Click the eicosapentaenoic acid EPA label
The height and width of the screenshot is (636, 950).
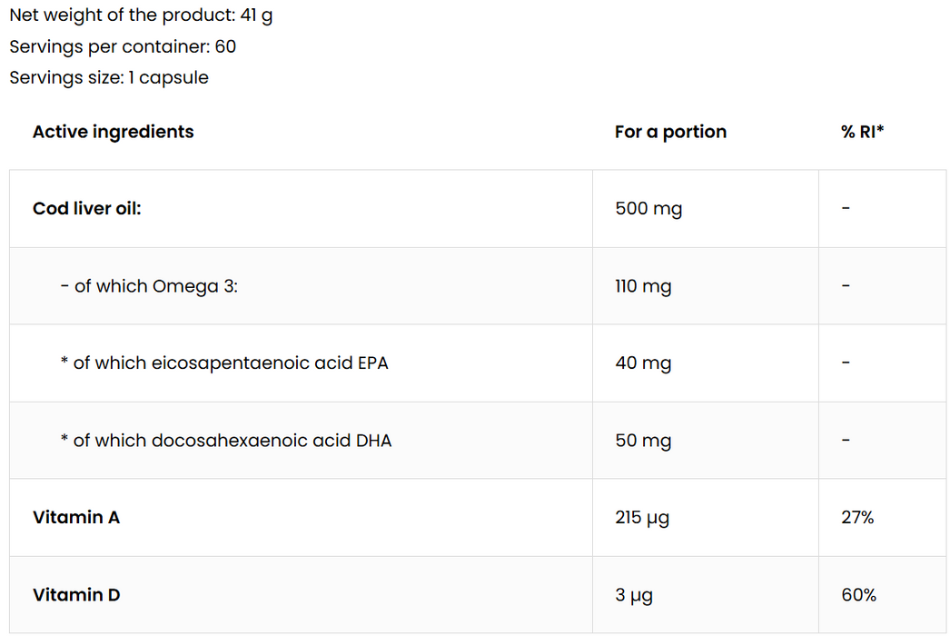[224, 363]
